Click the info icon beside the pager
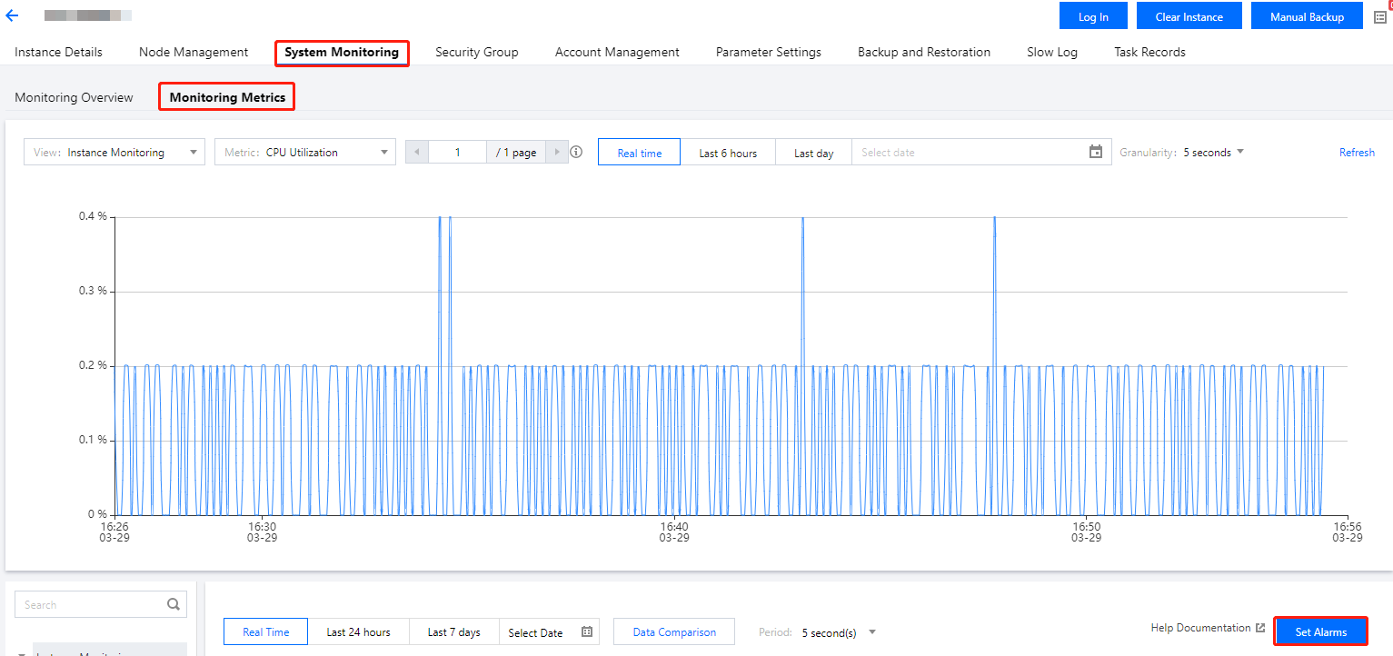The height and width of the screenshot is (656, 1393). (x=576, y=153)
